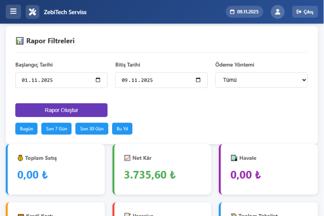Image resolution: width=324 pixels, height=216 pixels.
Task: Click the Toplam Satış money bag icon
Action: point(20,158)
